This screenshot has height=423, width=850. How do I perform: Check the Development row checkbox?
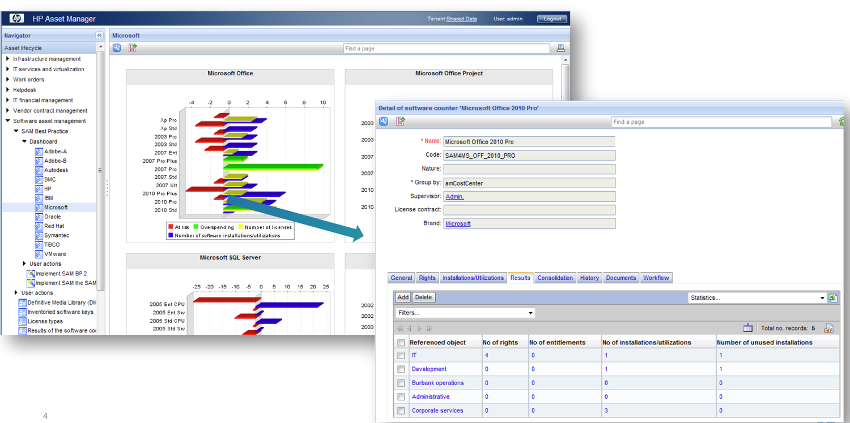point(401,369)
